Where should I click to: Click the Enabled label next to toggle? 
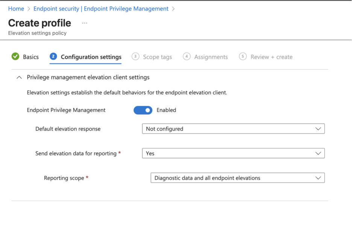[x=166, y=110]
